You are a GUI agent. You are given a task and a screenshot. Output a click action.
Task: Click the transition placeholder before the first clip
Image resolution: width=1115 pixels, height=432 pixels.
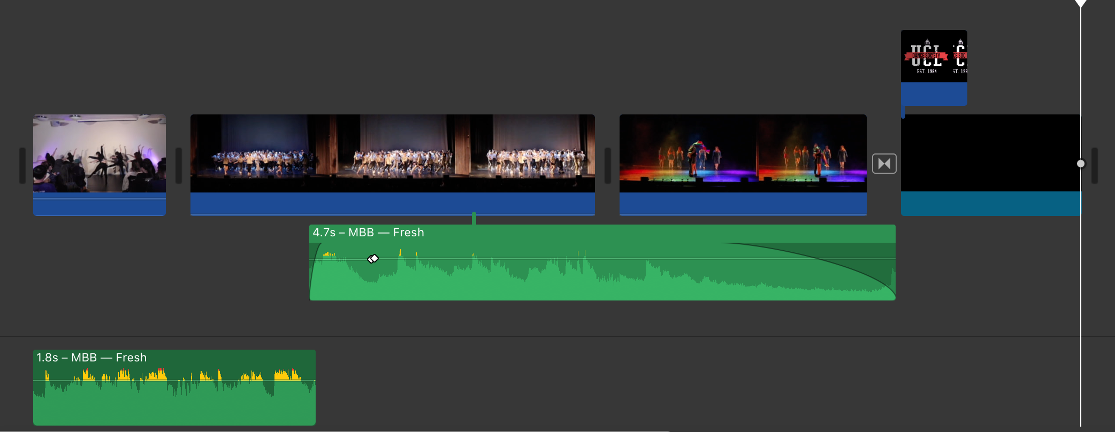coord(22,166)
